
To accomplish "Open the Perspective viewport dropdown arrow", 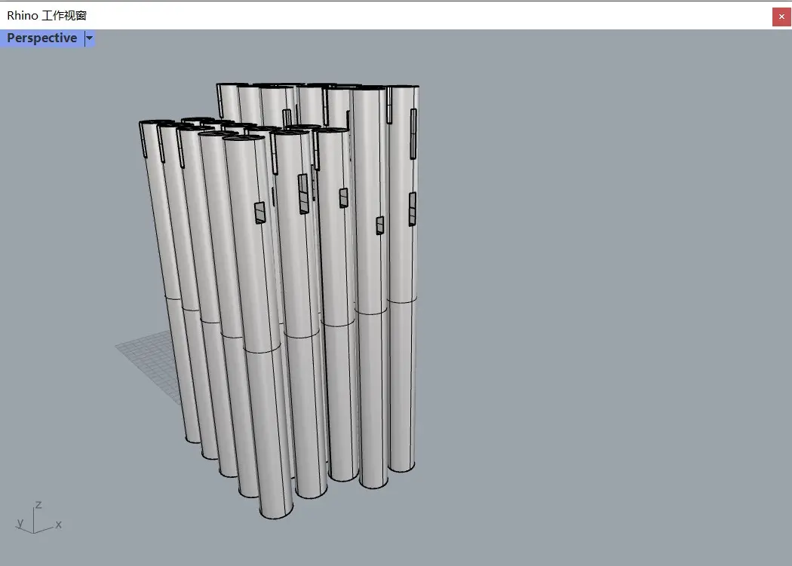I will click(x=90, y=38).
